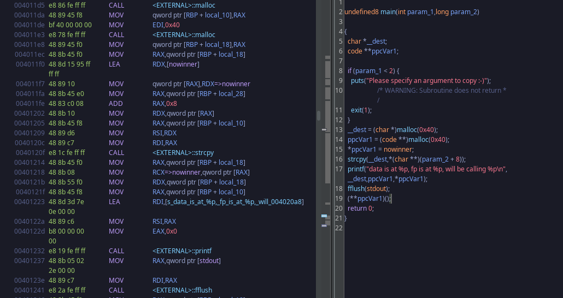Select stdout argument in decompiler fflush

click(377, 189)
